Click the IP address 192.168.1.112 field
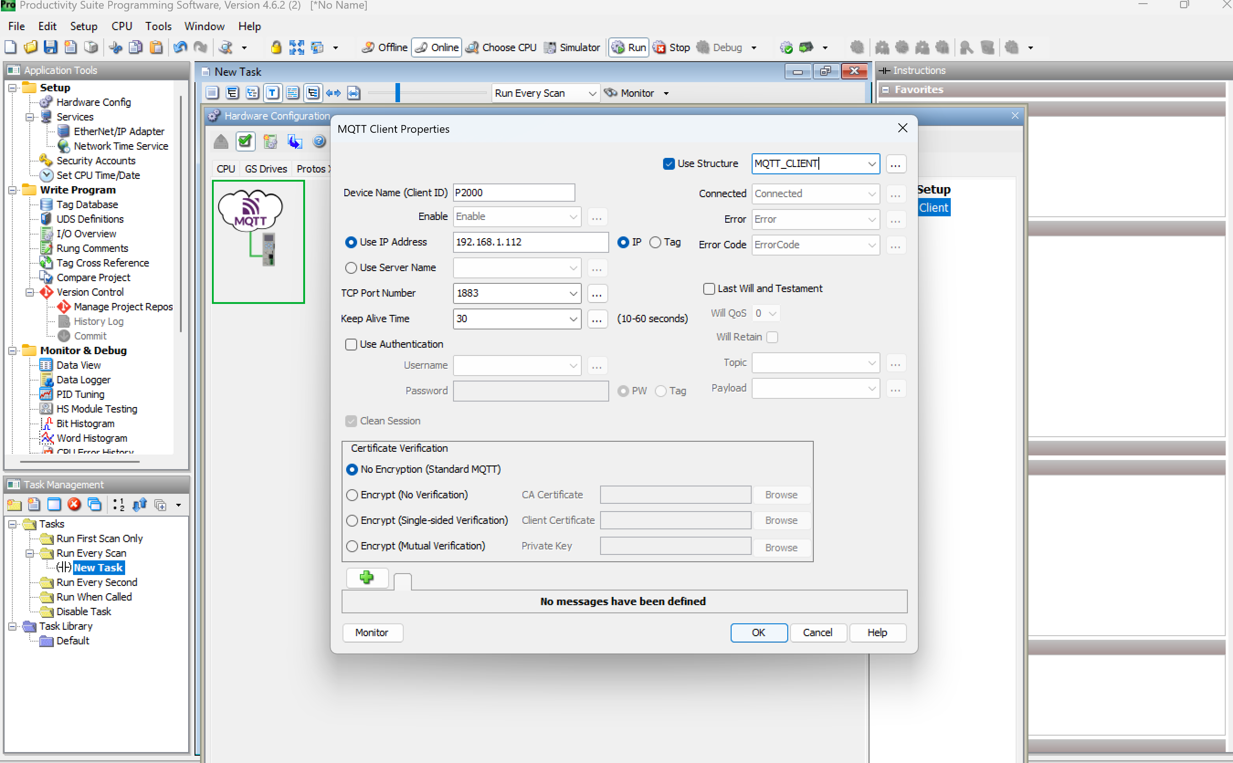Screen dimensions: 1233x763 pyautogui.click(x=530, y=242)
